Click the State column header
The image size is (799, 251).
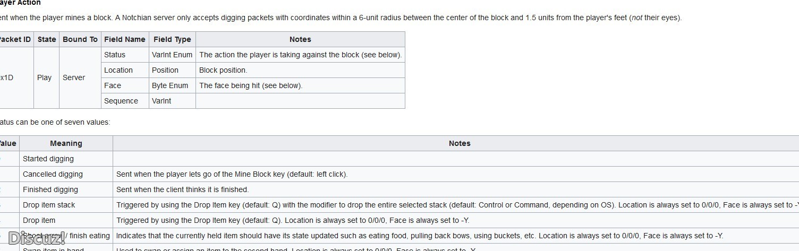pyautogui.click(x=47, y=39)
